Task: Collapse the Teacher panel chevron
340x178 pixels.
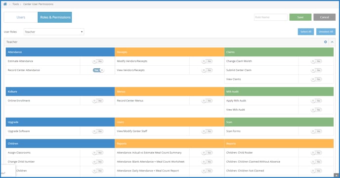Action: (x=332, y=42)
